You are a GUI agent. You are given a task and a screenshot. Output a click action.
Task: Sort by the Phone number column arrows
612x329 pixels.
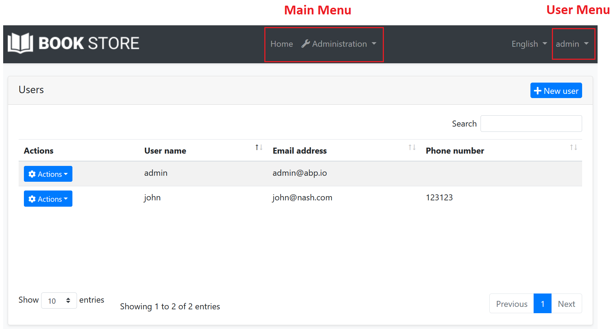coord(573,147)
